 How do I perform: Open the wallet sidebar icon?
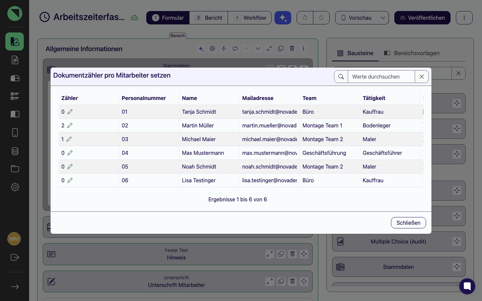point(15,78)
